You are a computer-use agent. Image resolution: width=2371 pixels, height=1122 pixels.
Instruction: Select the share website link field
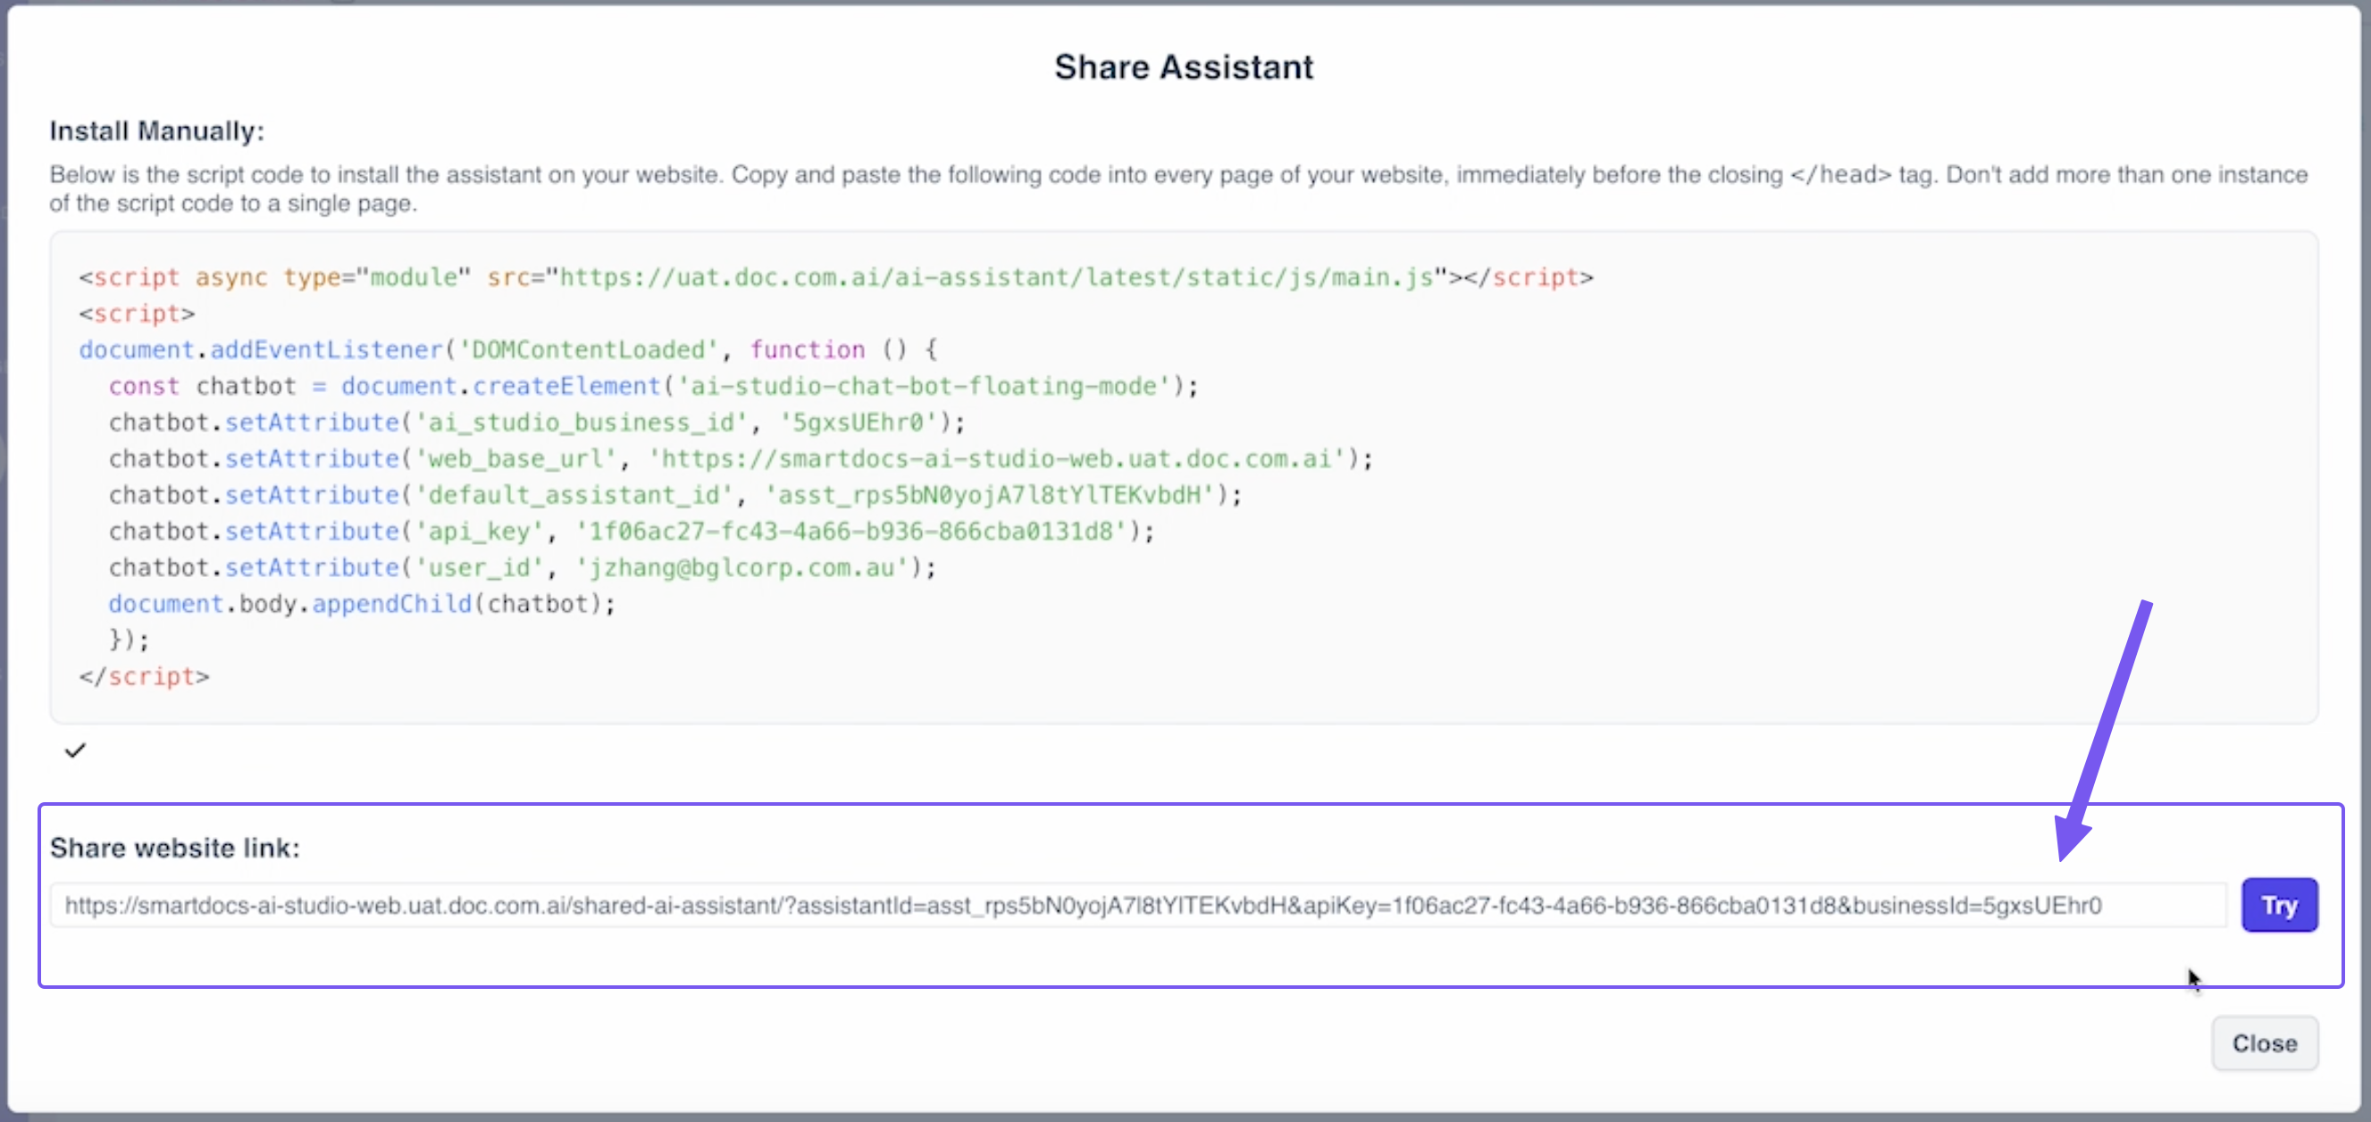click(1137, 905)
